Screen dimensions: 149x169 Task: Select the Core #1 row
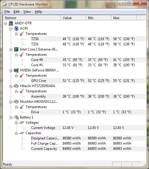point(88,65)
